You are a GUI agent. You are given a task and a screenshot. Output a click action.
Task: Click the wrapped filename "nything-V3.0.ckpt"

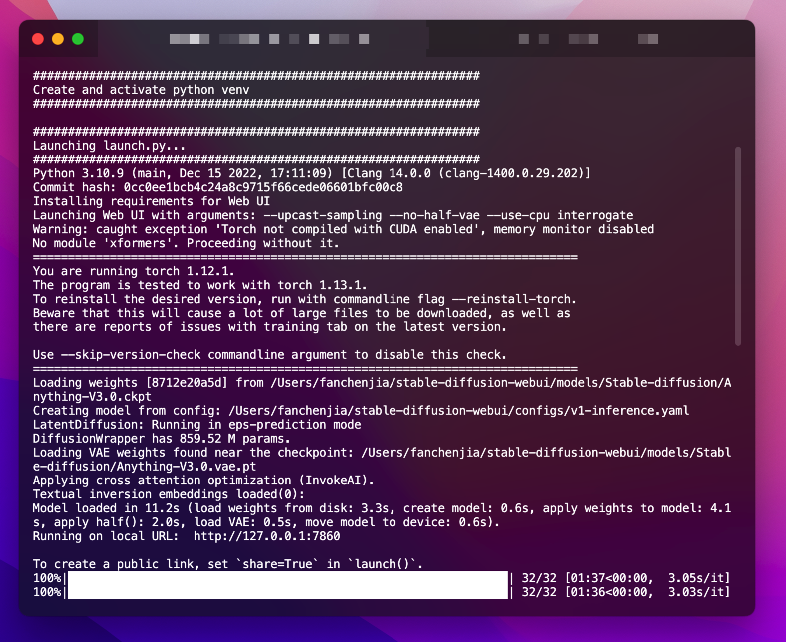tap(92, 397)
